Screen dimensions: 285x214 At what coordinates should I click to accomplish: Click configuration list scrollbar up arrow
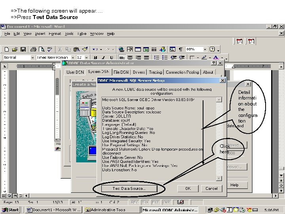click(x=219, y=100)
